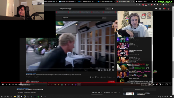
Task: Focus inner daily dose search field
Action: (82, 18)
